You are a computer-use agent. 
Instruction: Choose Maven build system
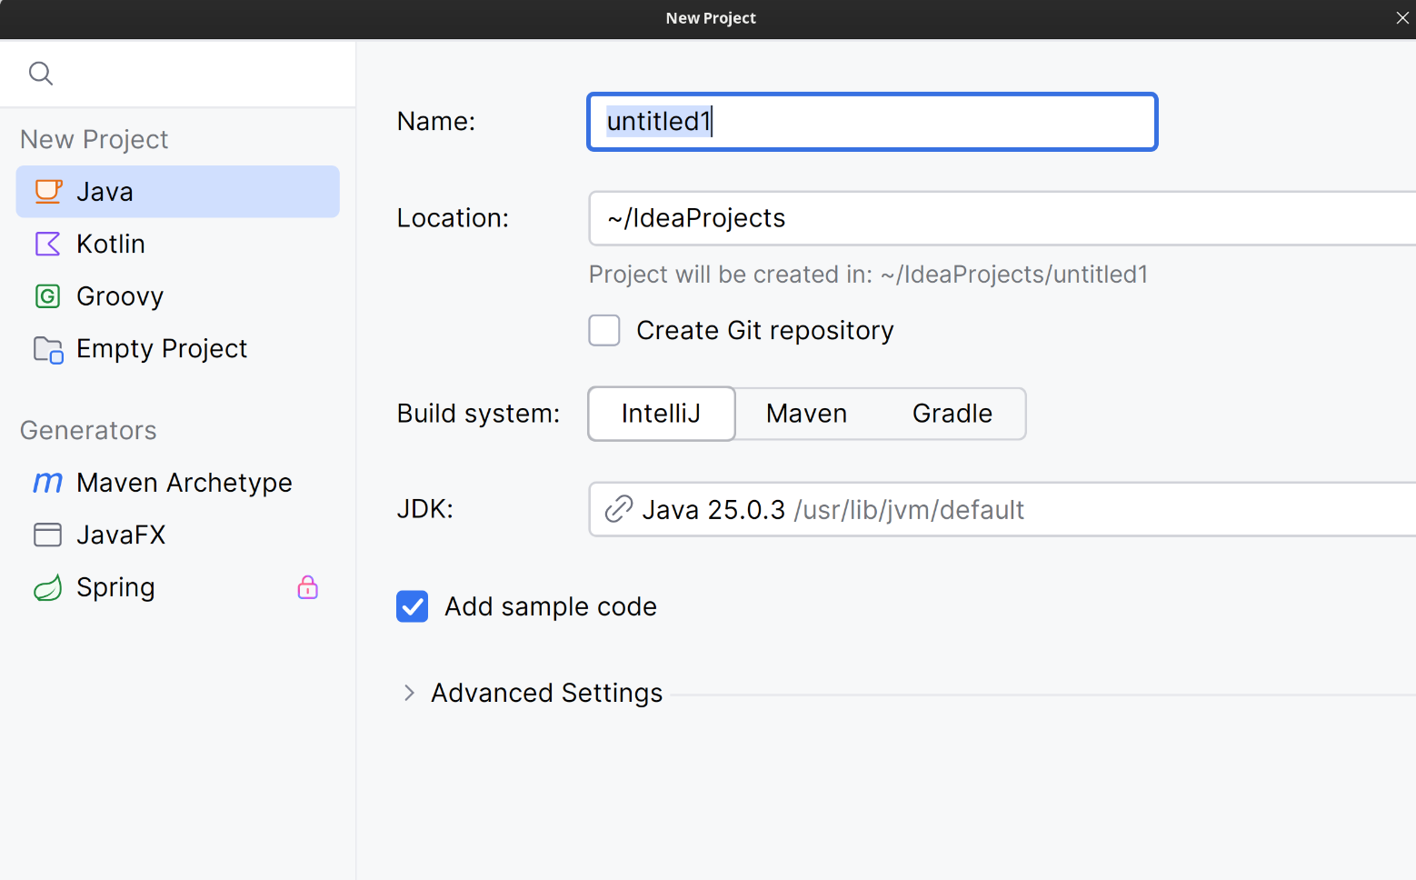[x=807, y=414]
